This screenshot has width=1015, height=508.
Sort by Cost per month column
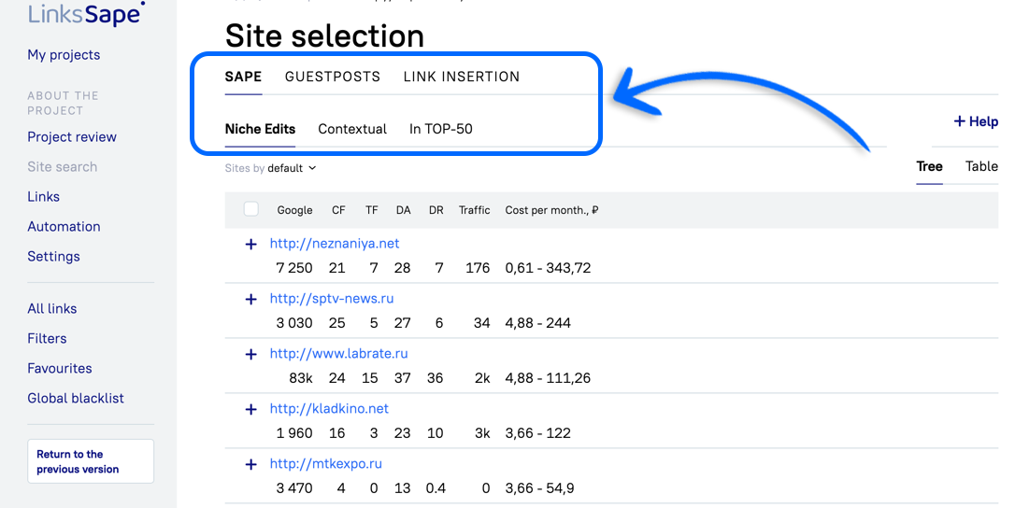pos(551,210)
